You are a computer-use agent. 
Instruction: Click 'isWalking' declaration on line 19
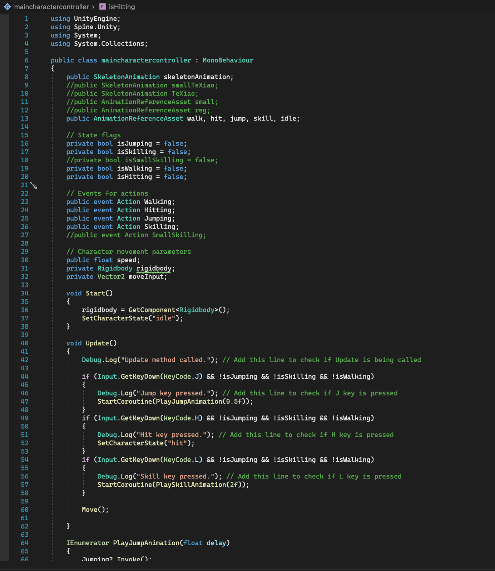tap(134, 168)
